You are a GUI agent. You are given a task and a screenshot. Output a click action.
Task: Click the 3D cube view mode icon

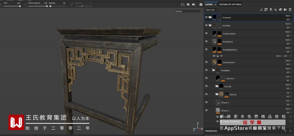(x=188, y=4)
